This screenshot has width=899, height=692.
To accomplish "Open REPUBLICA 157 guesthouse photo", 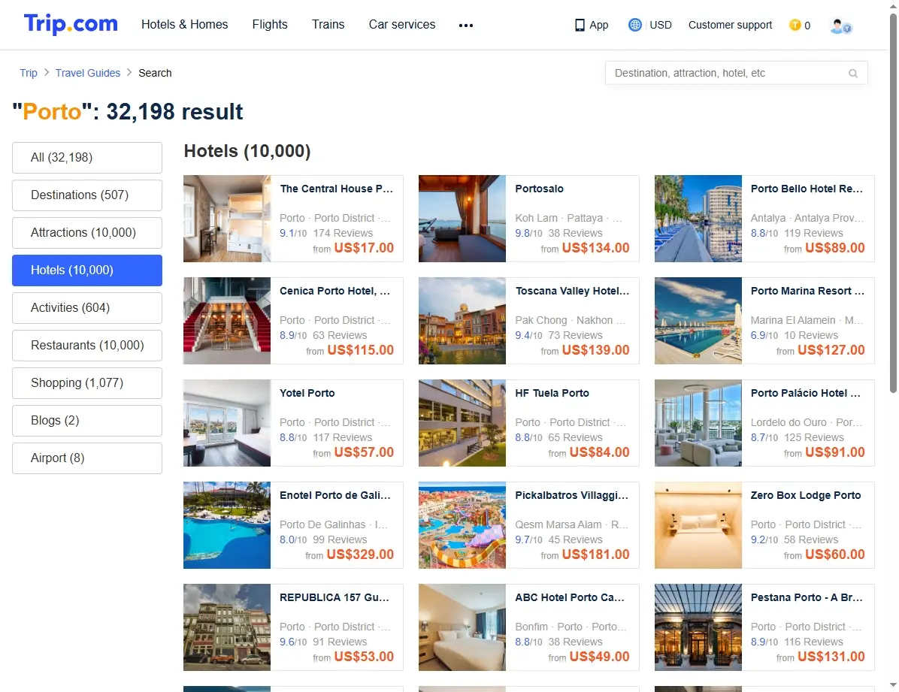I will 227,627.
